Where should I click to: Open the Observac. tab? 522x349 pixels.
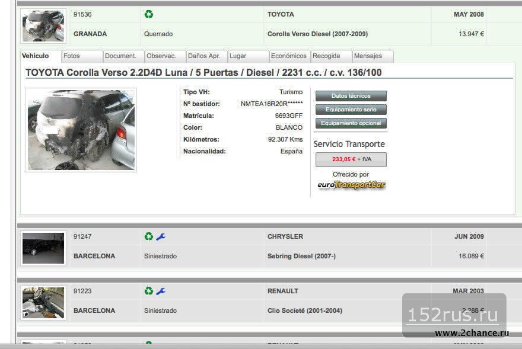[165, 56]
